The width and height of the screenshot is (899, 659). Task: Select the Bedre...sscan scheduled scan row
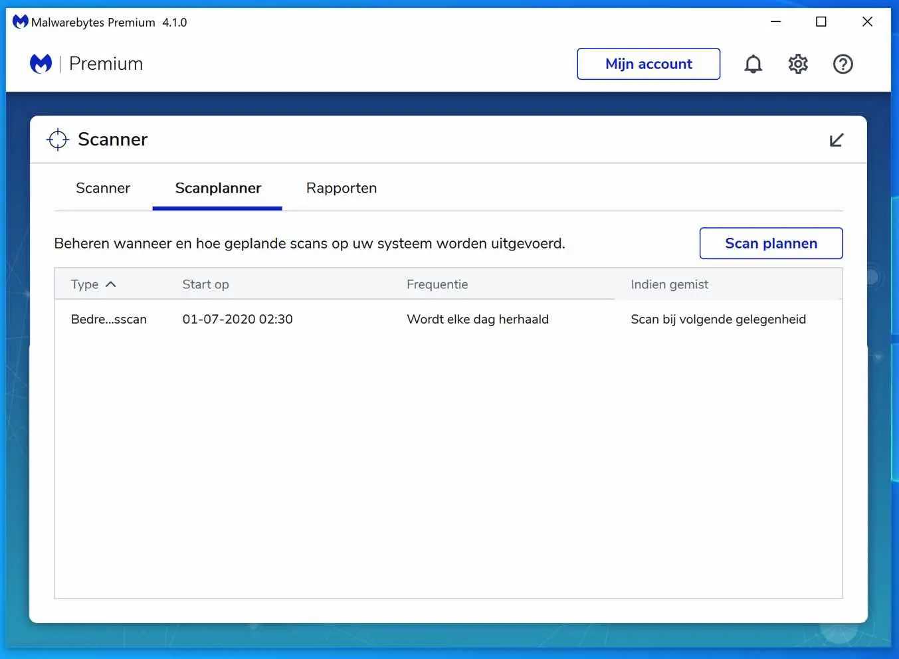(x=449, y=319)
